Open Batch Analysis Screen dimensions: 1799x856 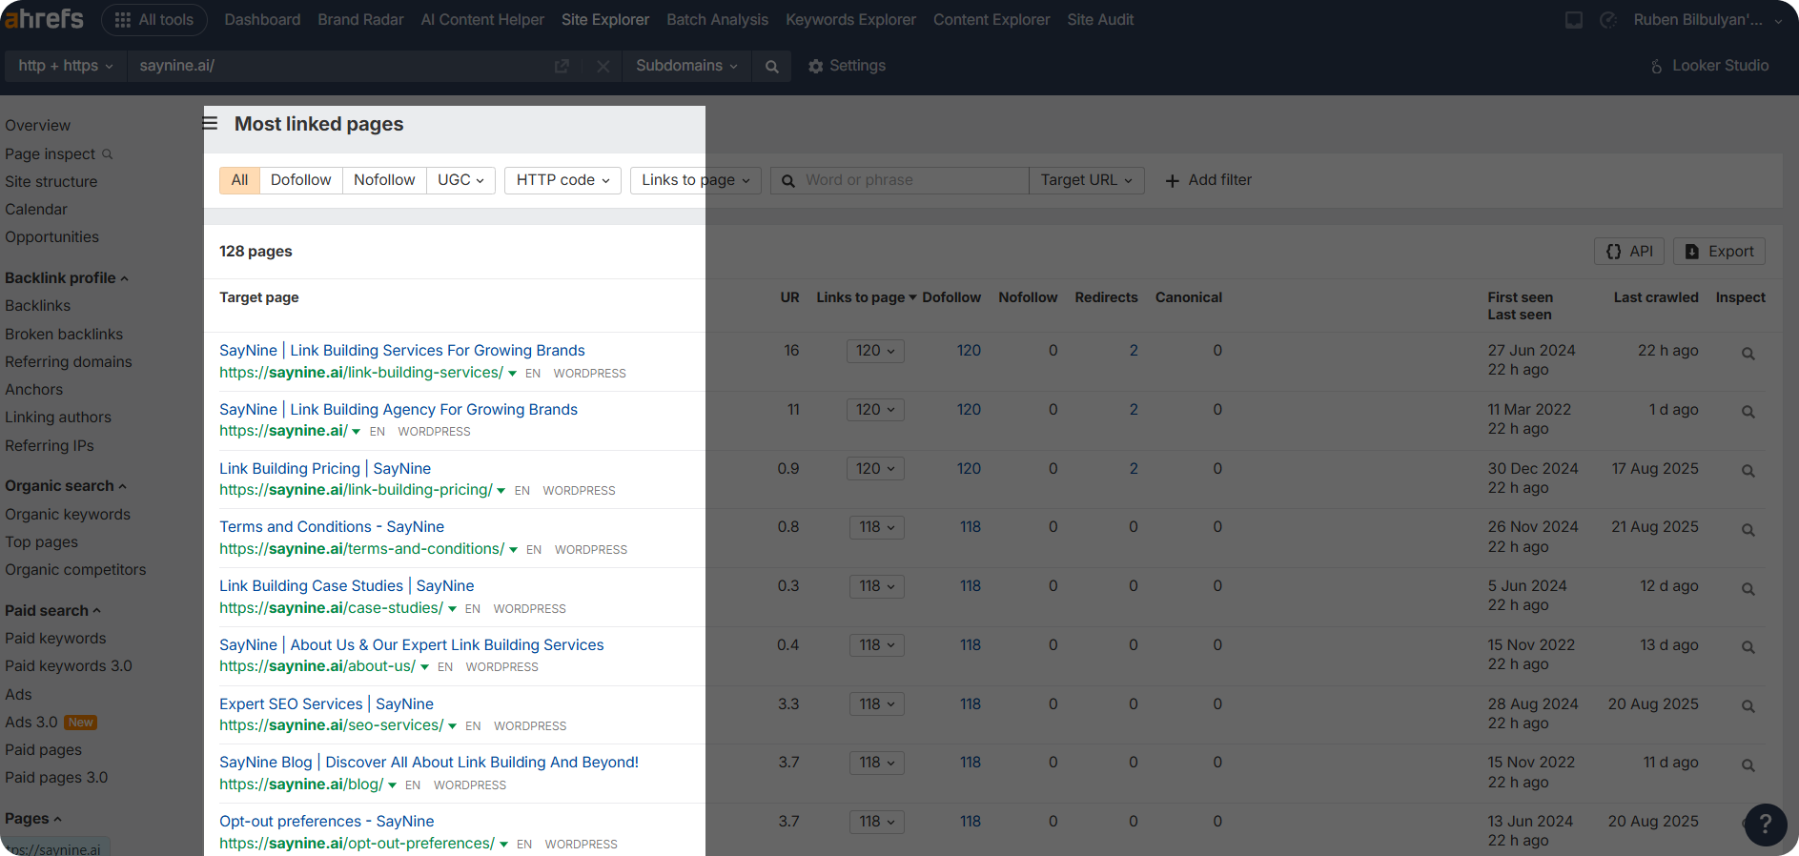pyautogui.click(x=717, y=20)
